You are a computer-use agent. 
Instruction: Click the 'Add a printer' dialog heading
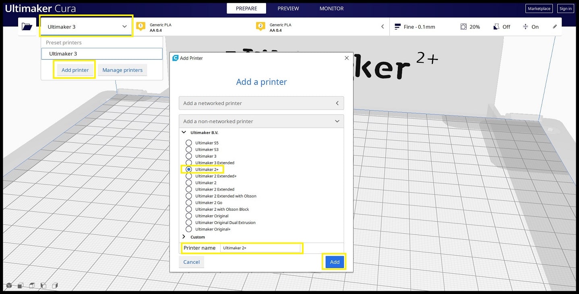click(261, 82)
